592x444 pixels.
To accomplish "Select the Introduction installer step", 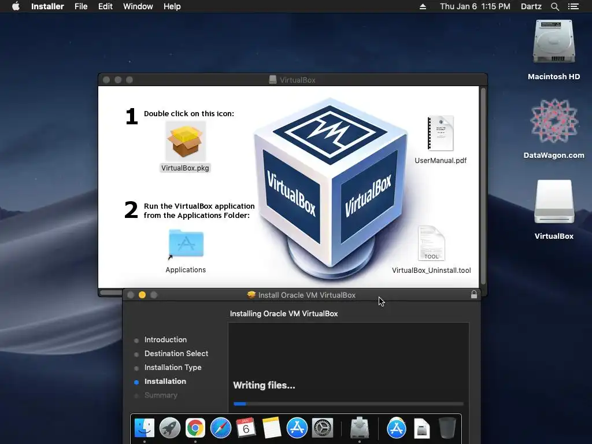I will pos(165,339).
